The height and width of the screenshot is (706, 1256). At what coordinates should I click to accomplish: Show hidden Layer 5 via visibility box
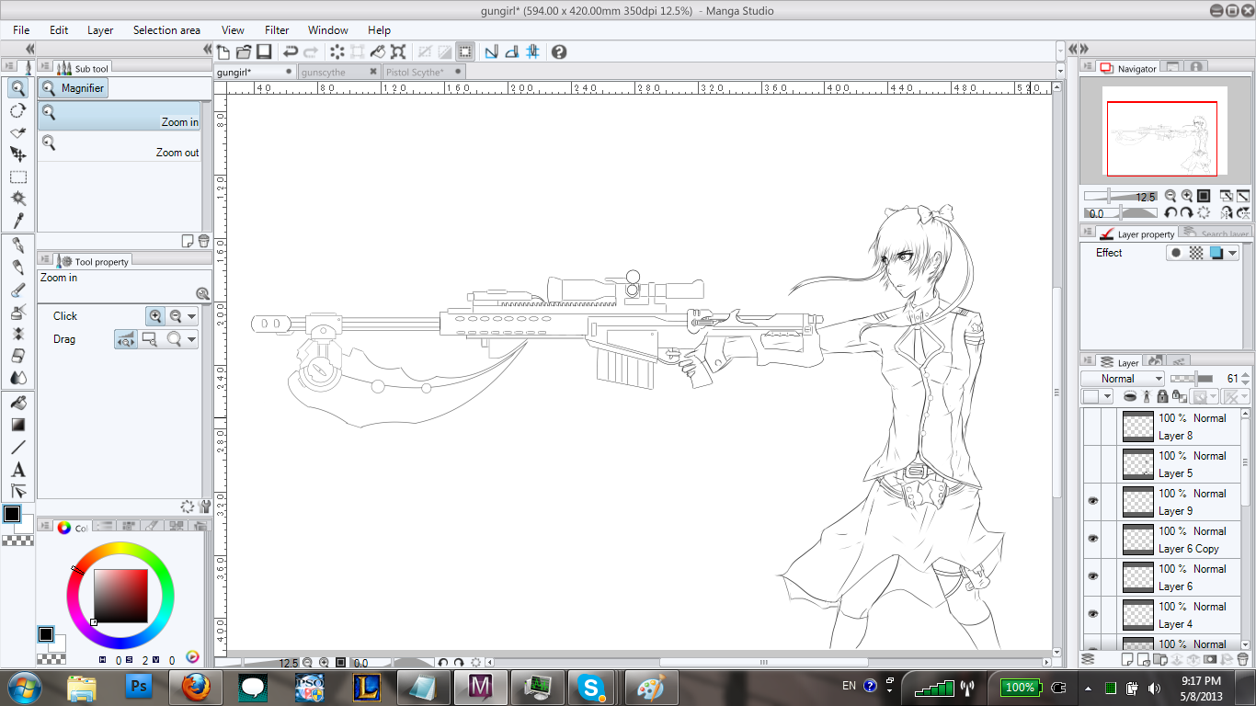pyautogui.click(x=1093, y=464)
